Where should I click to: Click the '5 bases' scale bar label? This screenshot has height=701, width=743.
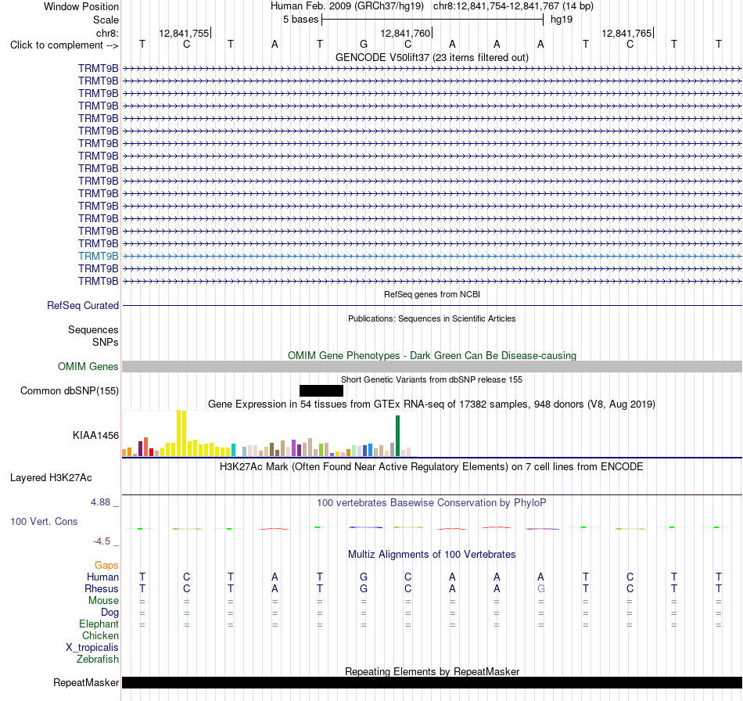coord(301,20)
